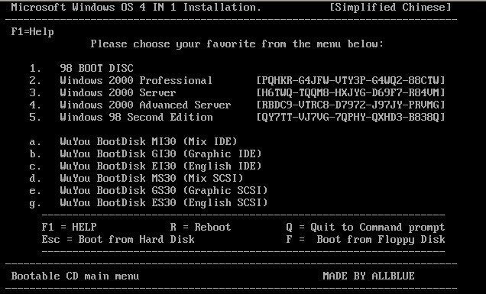Select WuYou BootDisk ES30 English SCSI

pyautogui.click(x=148, y=202)
